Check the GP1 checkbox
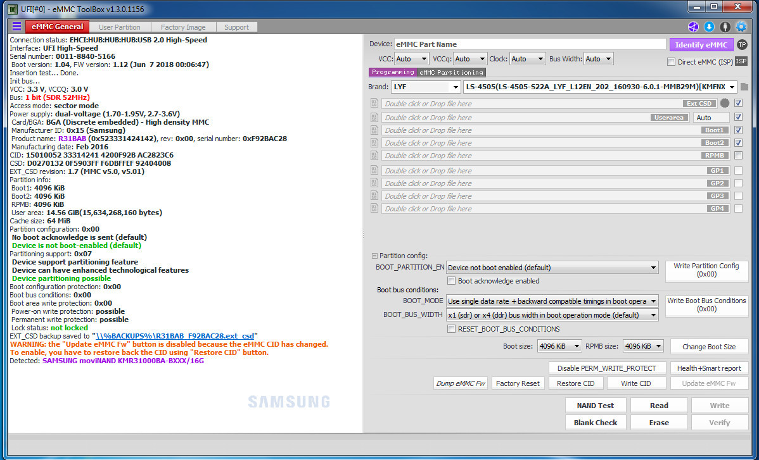 pos(738,171)
